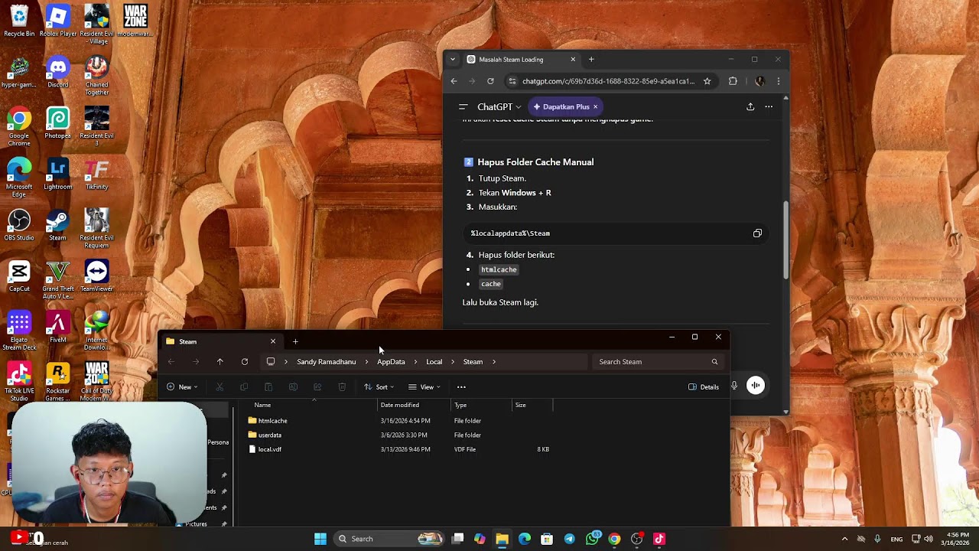Viewport: 979px width, 551px height.
Task: Open the Elgato Stream Deck shortcut
Action: click(x=19, y=331)
